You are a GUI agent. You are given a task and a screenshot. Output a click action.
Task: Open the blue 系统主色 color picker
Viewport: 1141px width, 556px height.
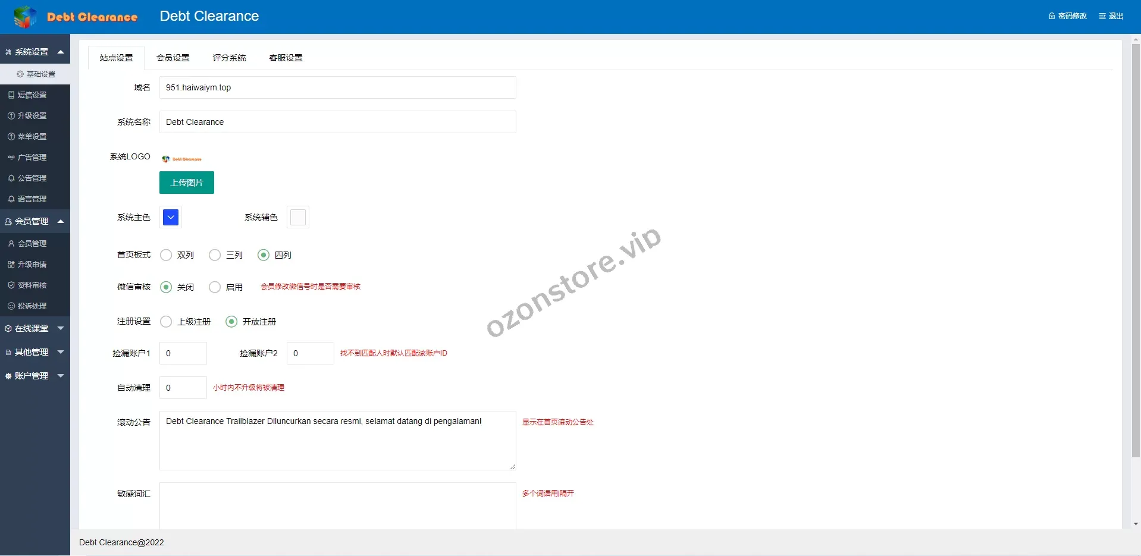(x=171, y=218)
